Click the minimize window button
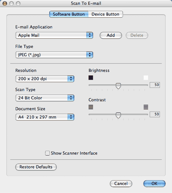 (x=11, y=3)
